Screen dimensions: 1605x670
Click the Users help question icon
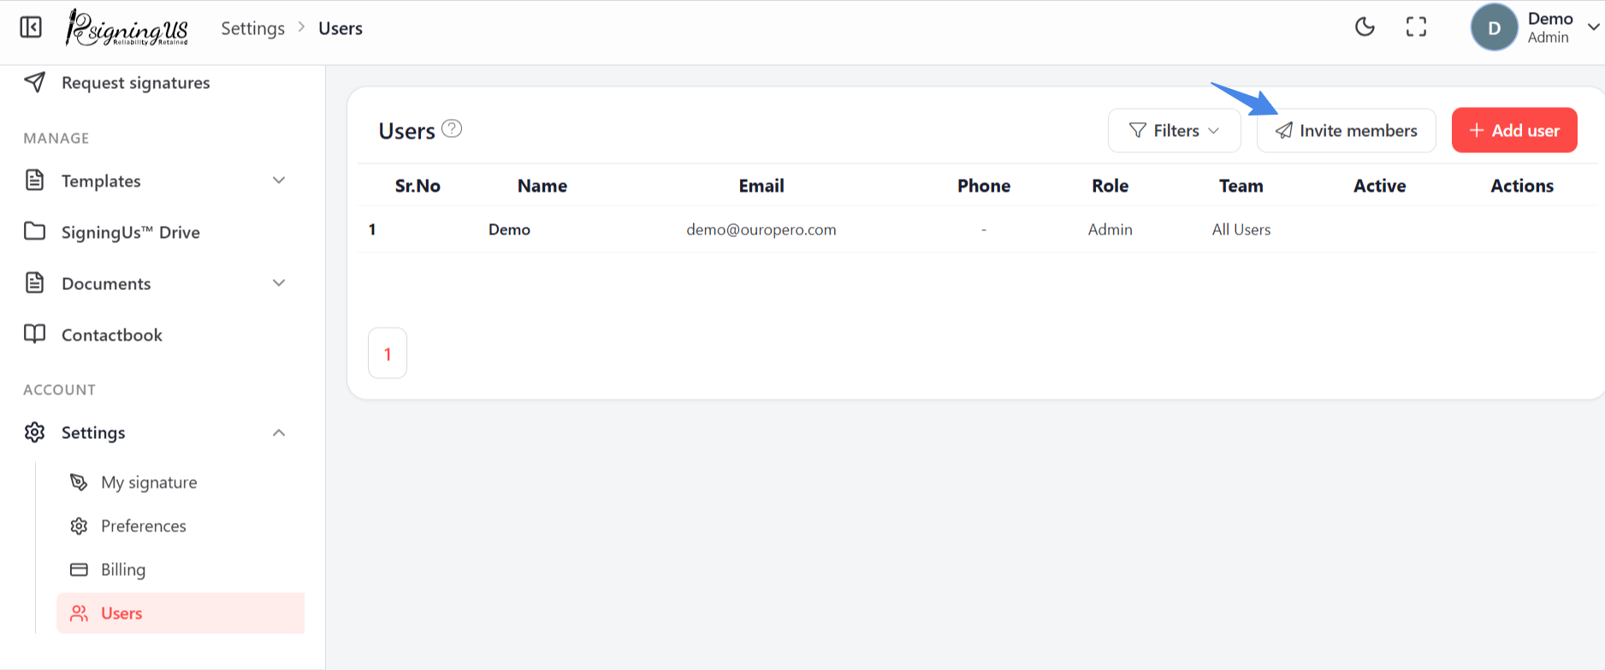click(x=452, y=128)
